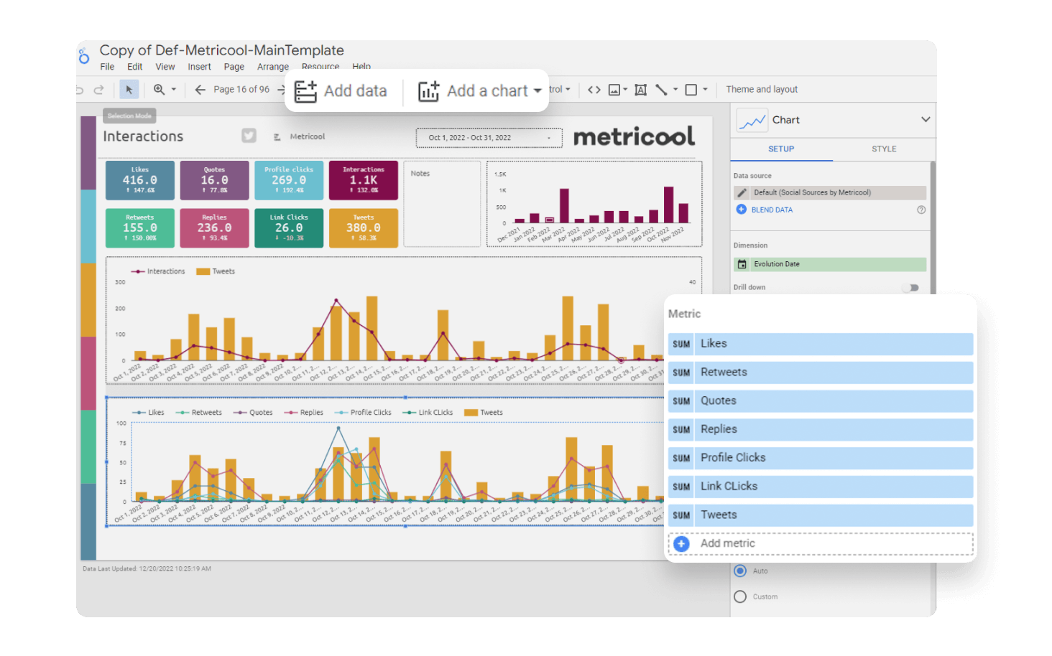The height and width of the screenshot is (656, 1052).
Task: Click the BLEND DATA link
Action: 773,210
